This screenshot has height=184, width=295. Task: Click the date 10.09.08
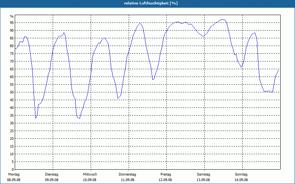click(x=90, y=180)
